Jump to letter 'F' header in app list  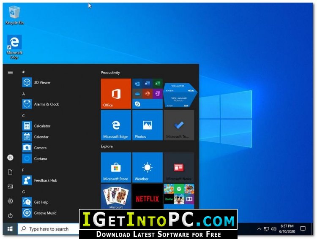(x=23, y=170)
